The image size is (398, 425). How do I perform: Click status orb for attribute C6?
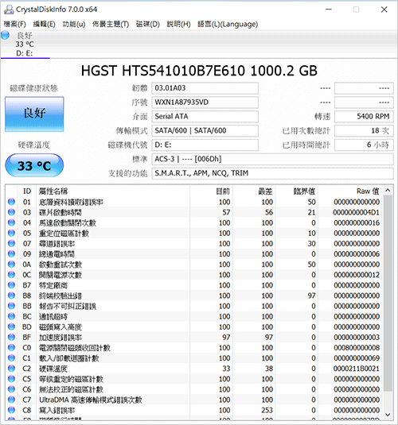[11, 389]
